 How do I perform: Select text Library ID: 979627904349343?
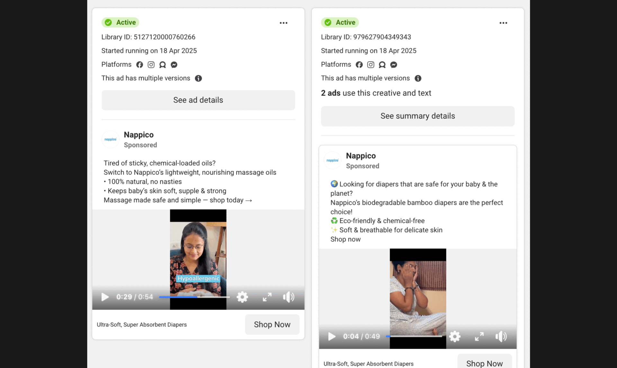[366, 37]
